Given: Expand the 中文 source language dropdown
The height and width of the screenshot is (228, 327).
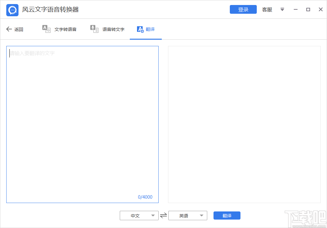Looking at the screenshot, I should (153, 216).
